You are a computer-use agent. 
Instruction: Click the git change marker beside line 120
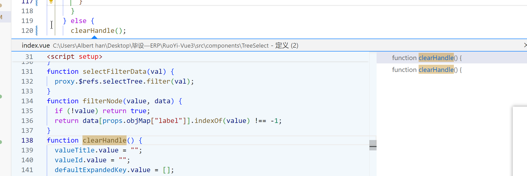37,31
